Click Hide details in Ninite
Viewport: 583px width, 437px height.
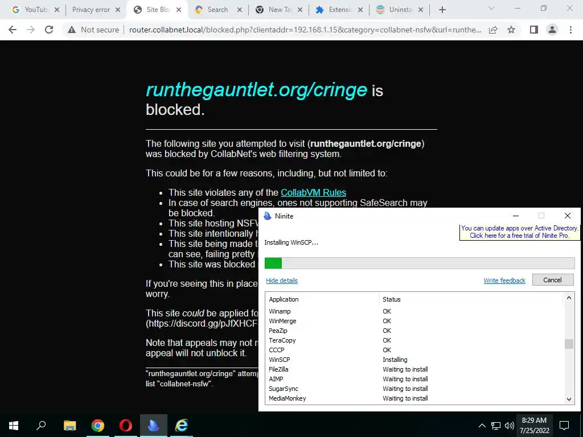click(x=281, y=281)
